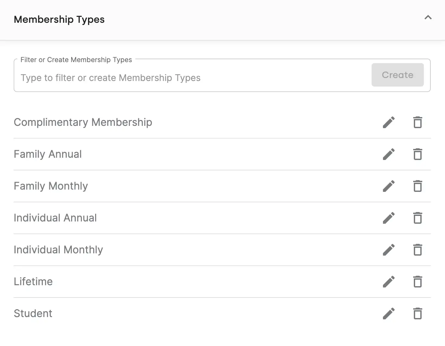This screenshot has width=445, height=346.
Task: Trash the Lifetime membership type
Action: tap(417, 282)
